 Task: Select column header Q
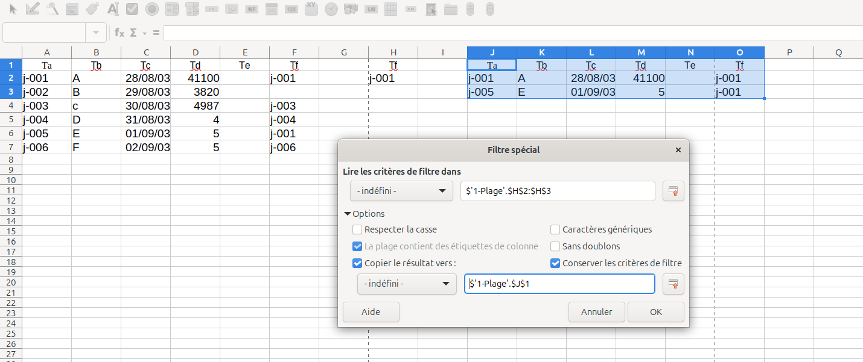tap(838, 52)
